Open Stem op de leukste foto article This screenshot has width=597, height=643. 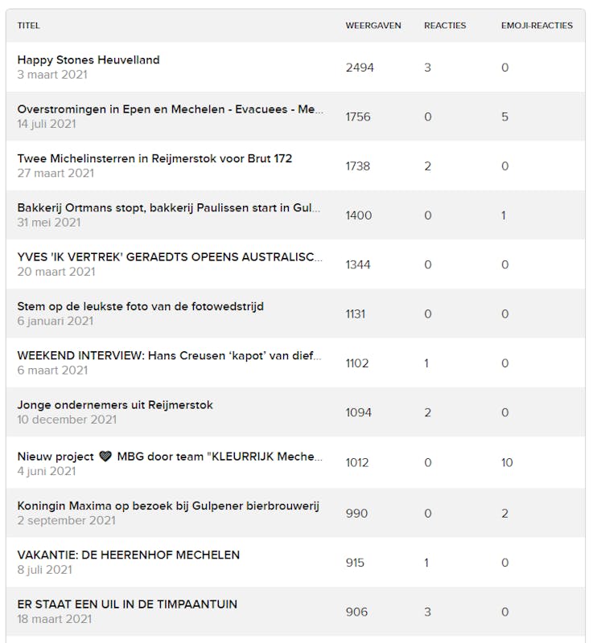140,306
